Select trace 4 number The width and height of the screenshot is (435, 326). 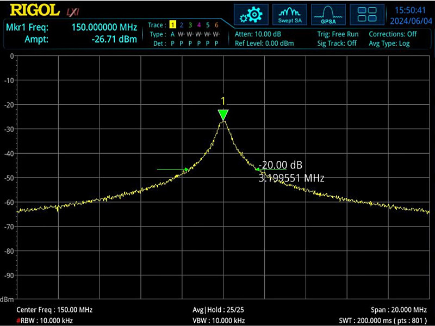pyautogui.click(x=199, y=25)
